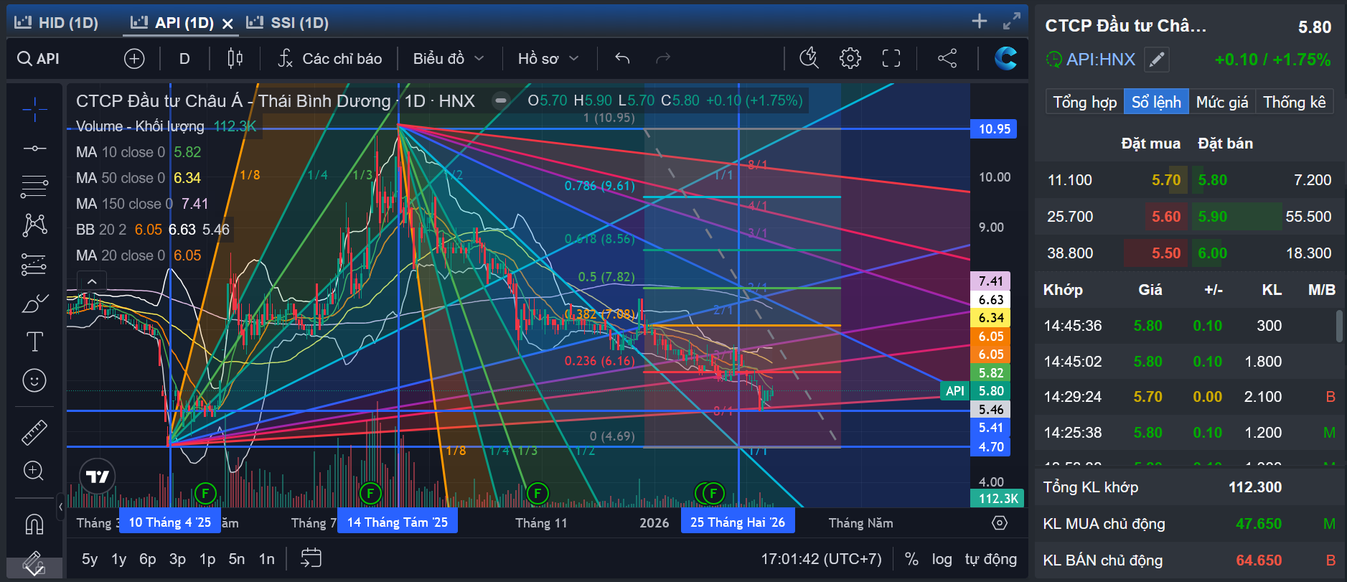Expand the Biểu đồ dropdown
Screen dimensions: 1347x582
[x=449, y=59]
